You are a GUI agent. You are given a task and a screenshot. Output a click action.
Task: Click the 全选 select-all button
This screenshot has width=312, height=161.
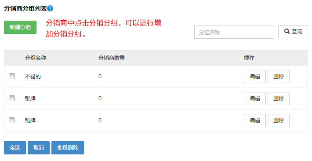point(15,148)
